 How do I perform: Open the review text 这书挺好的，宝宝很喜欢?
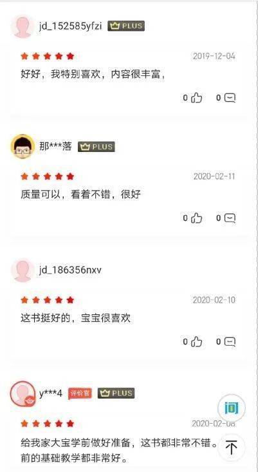(75, 318)
